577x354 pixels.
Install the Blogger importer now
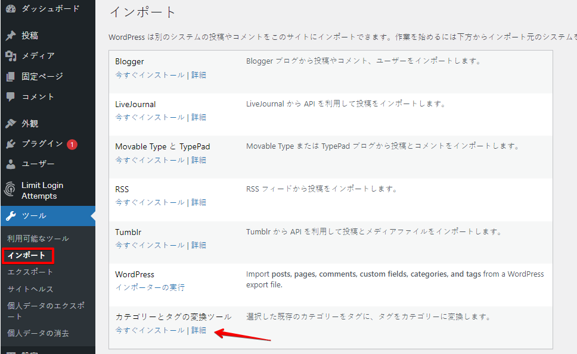tap(150, 75)
